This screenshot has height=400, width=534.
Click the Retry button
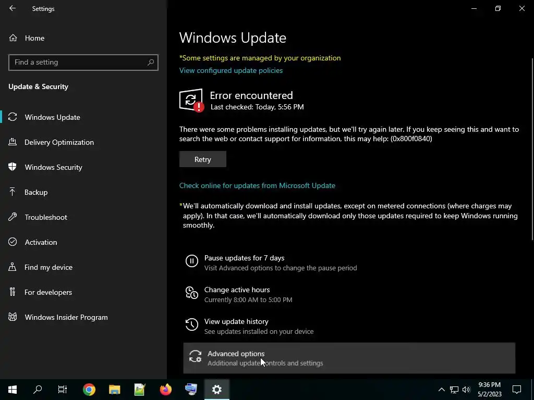[x=203, y=159]
